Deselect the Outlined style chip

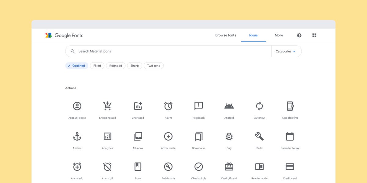coord(77,66)
